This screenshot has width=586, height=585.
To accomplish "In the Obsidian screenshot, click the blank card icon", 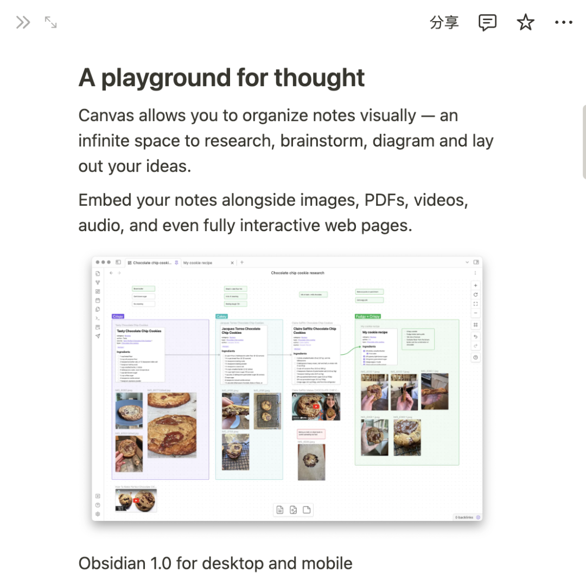I will click(x=307, y=510).
